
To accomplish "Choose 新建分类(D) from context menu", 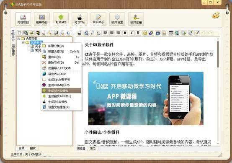I will pyautogui.click(x=61, y=46).
